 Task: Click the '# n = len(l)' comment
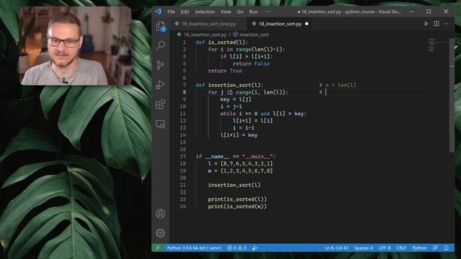tap(338, 85)
